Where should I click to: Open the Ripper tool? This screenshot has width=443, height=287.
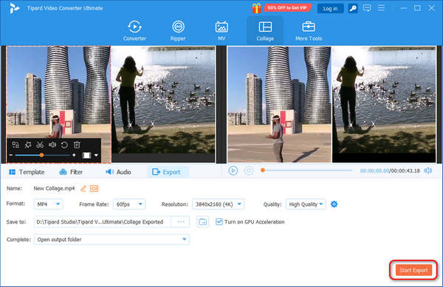tap(178, 31)
